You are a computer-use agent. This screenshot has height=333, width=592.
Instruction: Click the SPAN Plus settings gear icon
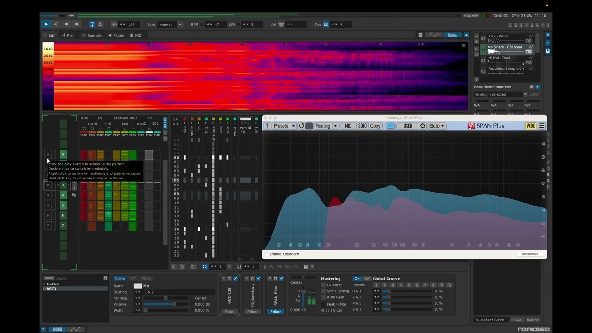(x=422, y=126)
